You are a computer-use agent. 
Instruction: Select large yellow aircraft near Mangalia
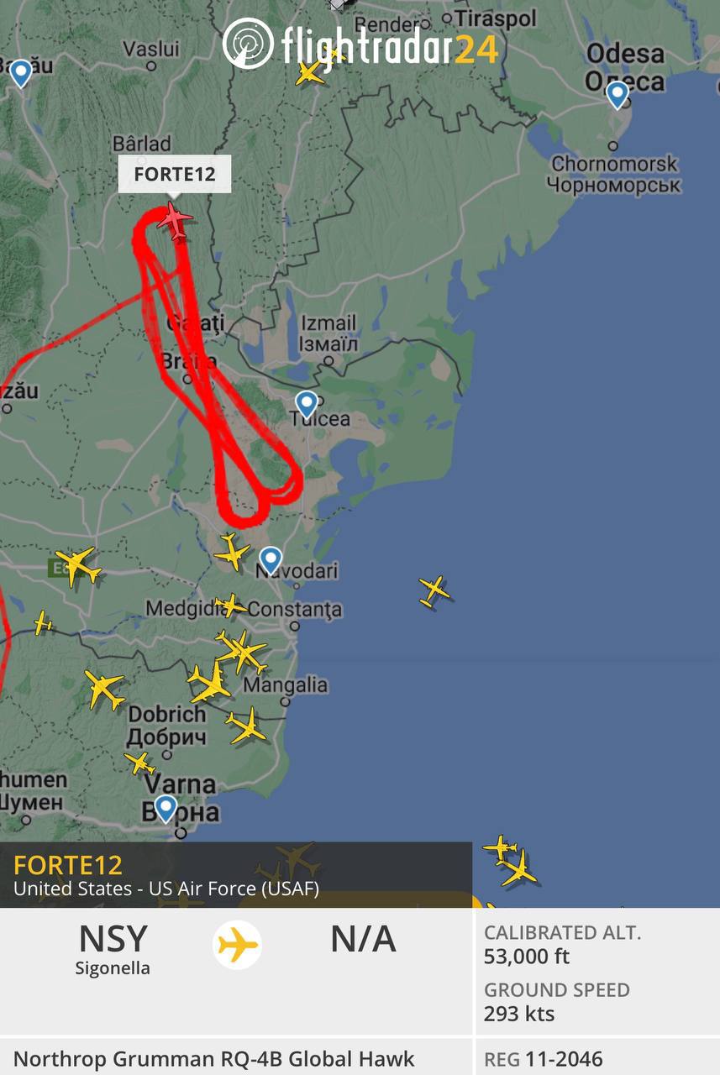pos(210,681)
